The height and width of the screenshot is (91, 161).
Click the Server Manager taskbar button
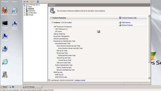pyautogui.click(x=32, y=87)
